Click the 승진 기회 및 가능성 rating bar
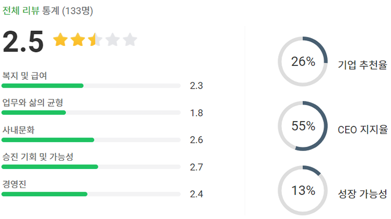The image size is (391, 219). click(91, 167)
